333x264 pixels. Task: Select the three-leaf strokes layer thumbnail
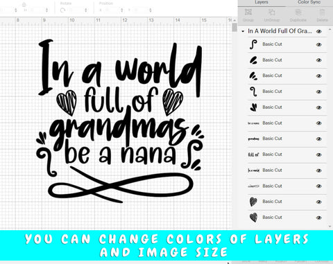coord(253,76)
